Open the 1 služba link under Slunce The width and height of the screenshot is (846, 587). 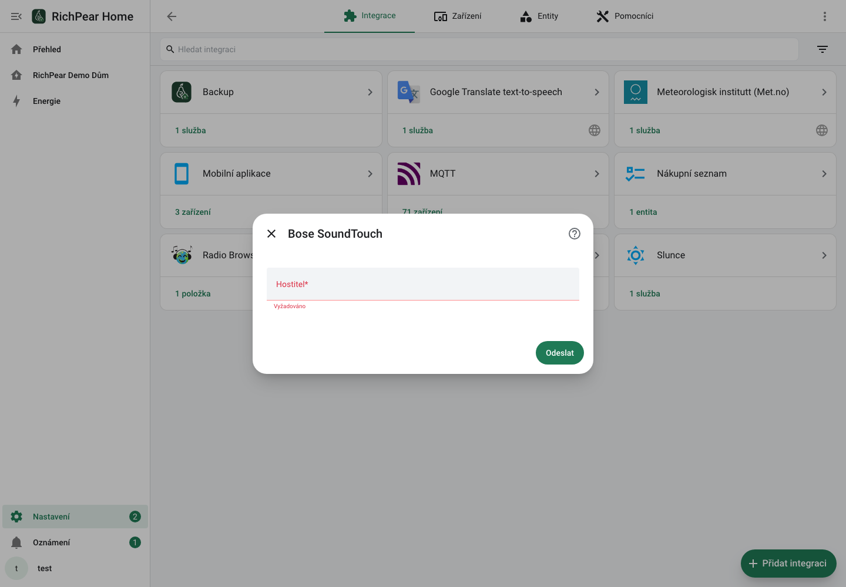coord(644,293)
